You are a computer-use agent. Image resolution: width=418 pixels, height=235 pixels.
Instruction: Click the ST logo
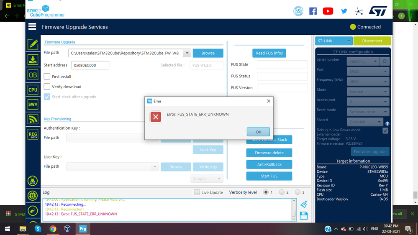coord(378,11)
